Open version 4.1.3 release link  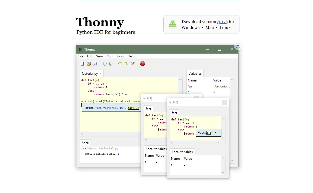click(222, 22)
